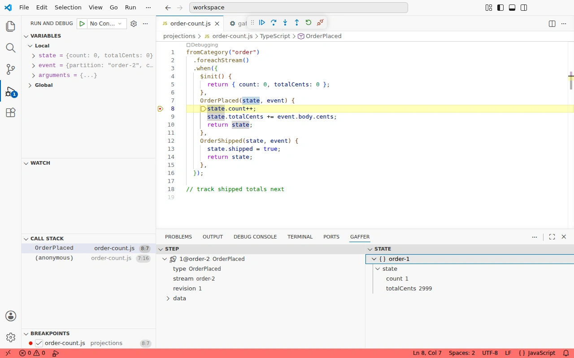Click the projections breadcrumb
Viewport: 574px width, 358px height.
[x=179, y=36]
